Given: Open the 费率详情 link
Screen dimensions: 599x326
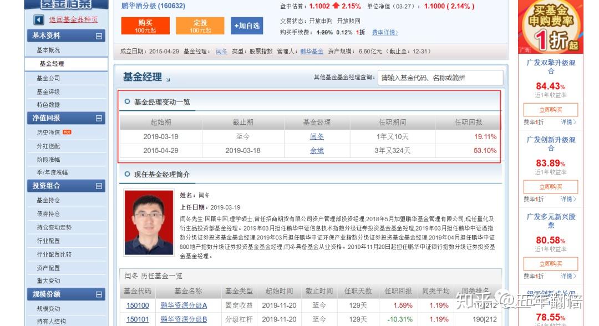Looking at the screenshot, I should [385, 33].
